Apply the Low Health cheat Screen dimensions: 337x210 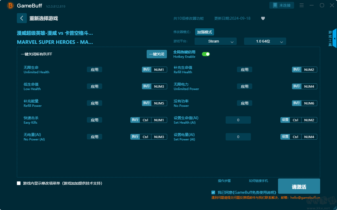pyautogui.click(x=95, y=86)
